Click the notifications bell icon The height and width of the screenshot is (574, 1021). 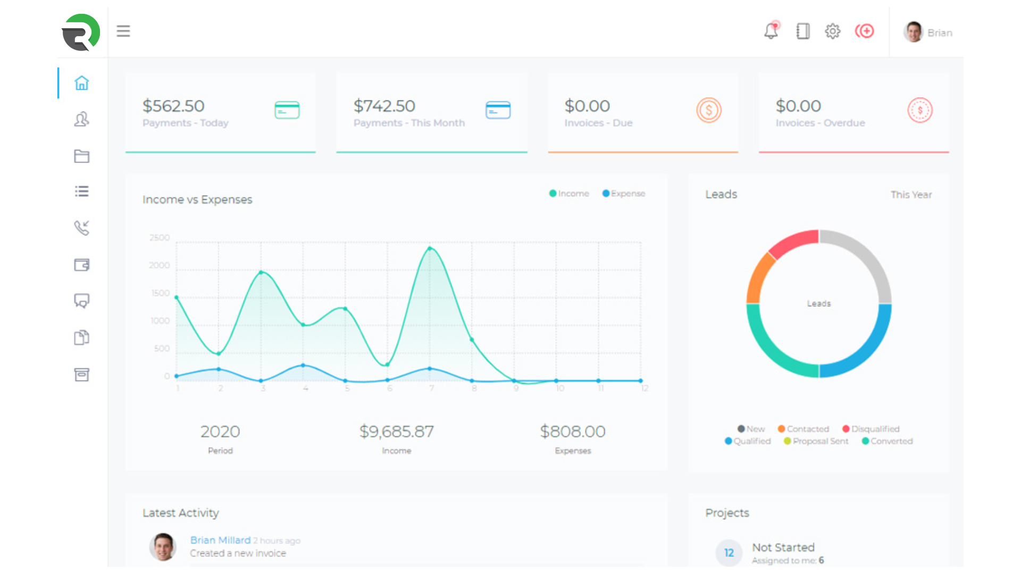click(771, 31)
